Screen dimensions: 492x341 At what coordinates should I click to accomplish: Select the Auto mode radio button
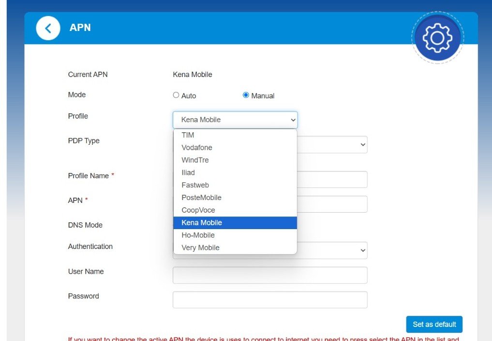[176, 95]
